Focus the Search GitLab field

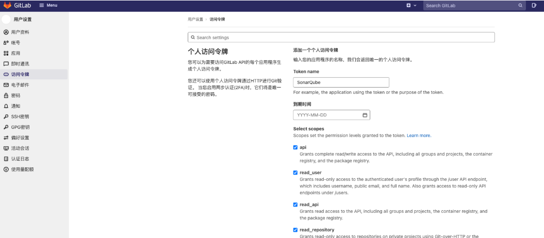click(x=474, y=6)
